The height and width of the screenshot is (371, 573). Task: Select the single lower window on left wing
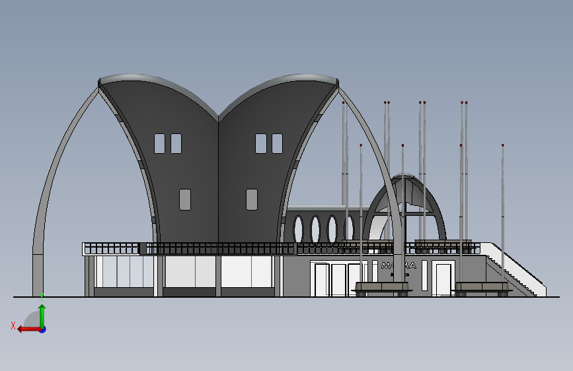click(x=185, y=199)
